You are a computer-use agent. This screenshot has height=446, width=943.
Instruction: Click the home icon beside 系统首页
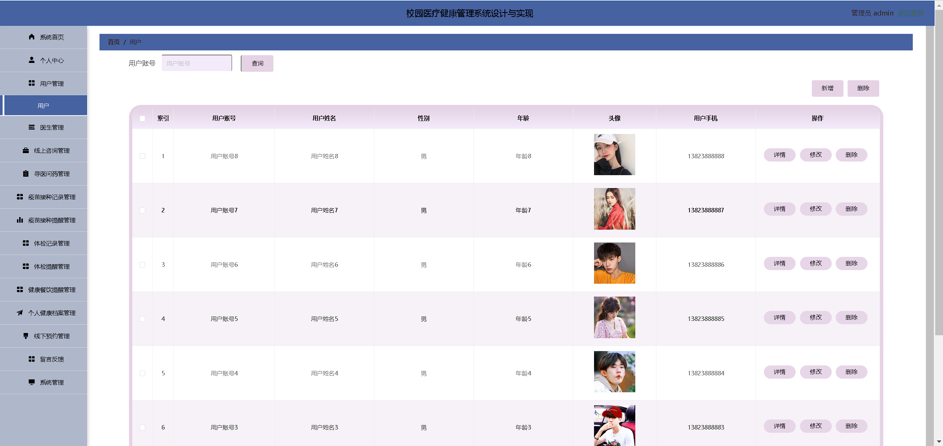tap(32, 37)
